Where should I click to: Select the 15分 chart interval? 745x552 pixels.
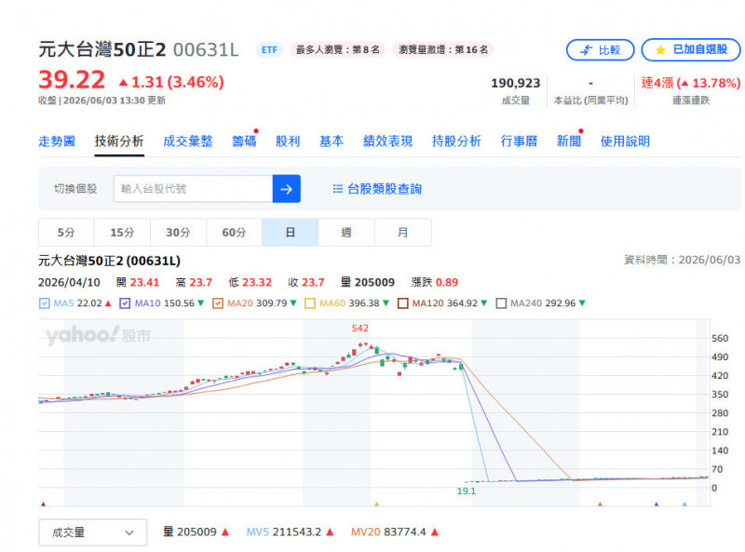122,233
